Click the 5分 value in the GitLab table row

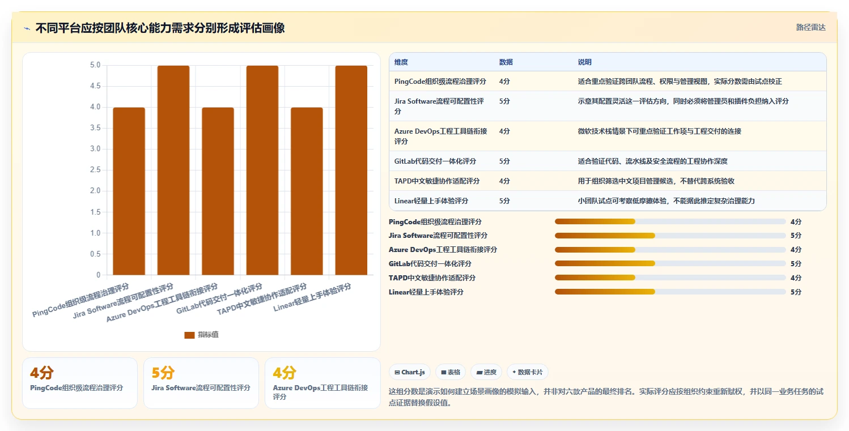[504, 161]
